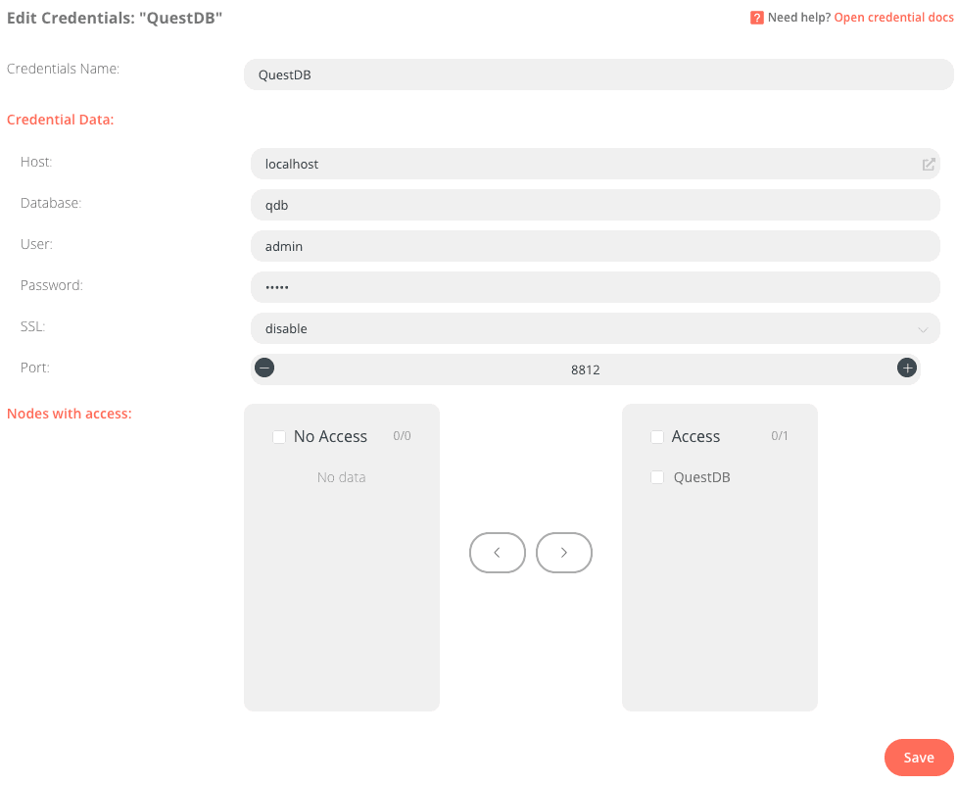Toggle the No Access select-all checkbox
Image resolution: width=957 pixels, height=785 pixels.
pyautogui.click(x=279, y=437)
